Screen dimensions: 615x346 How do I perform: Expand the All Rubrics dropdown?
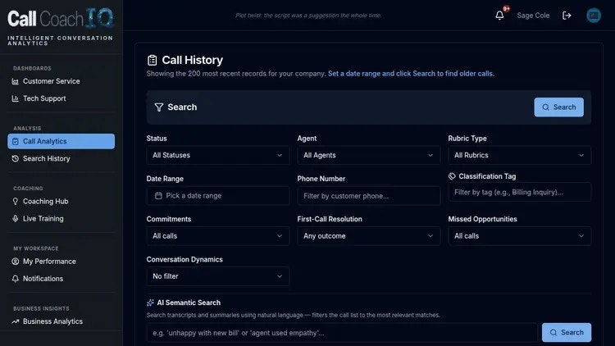519,155
